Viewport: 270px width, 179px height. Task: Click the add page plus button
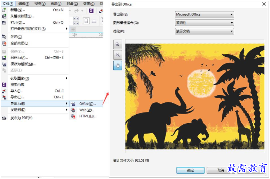(73, 30)
